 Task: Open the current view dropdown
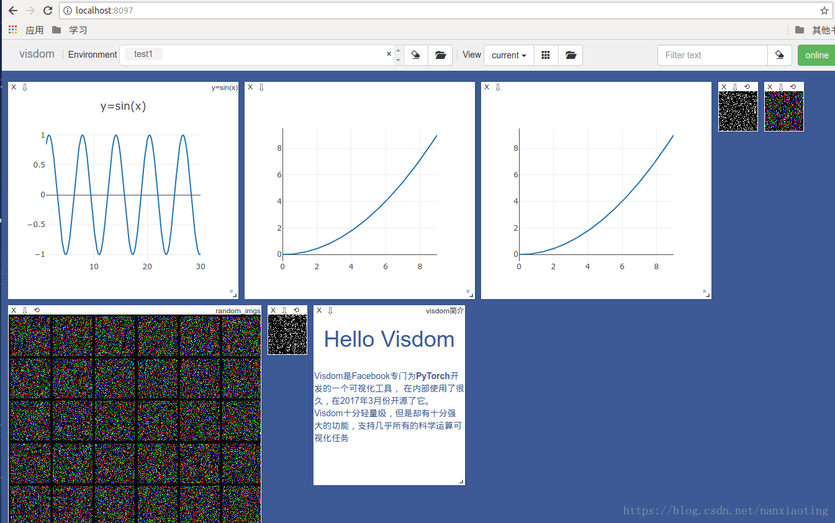(x=508, y=55)
